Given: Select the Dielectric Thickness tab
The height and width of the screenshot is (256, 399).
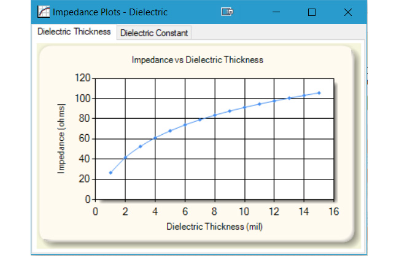Looking at the screenshot, I should (x=74, y=32).
